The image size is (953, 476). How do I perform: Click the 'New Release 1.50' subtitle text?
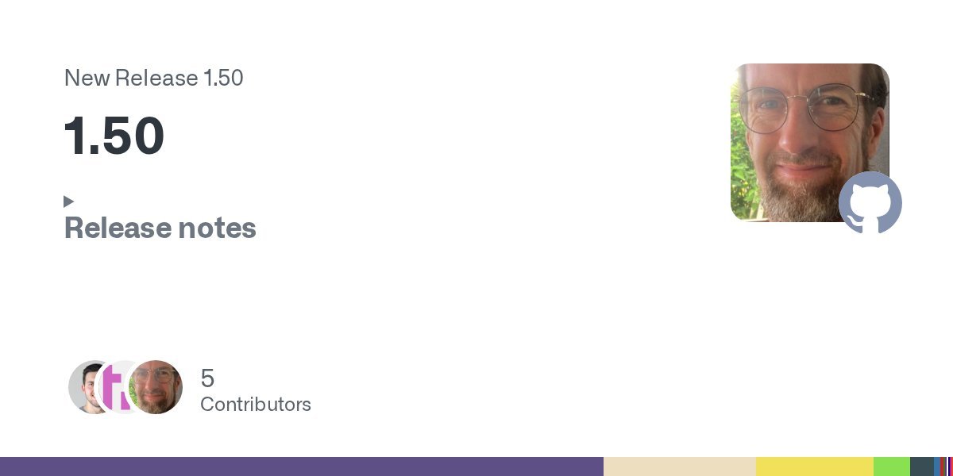[x=153, y=79]
